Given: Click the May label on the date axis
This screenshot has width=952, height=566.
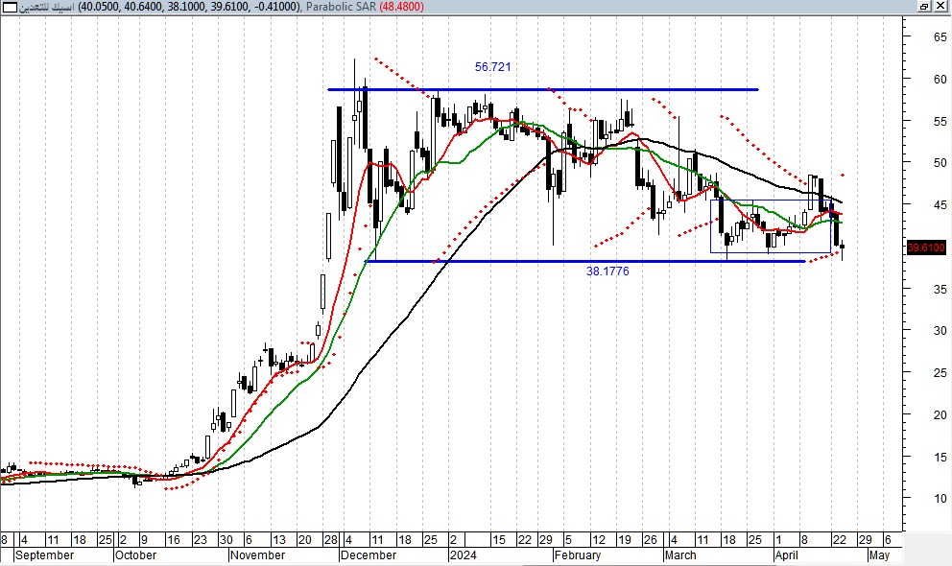Looking at the screenshot, I should (x=878, y=555).
